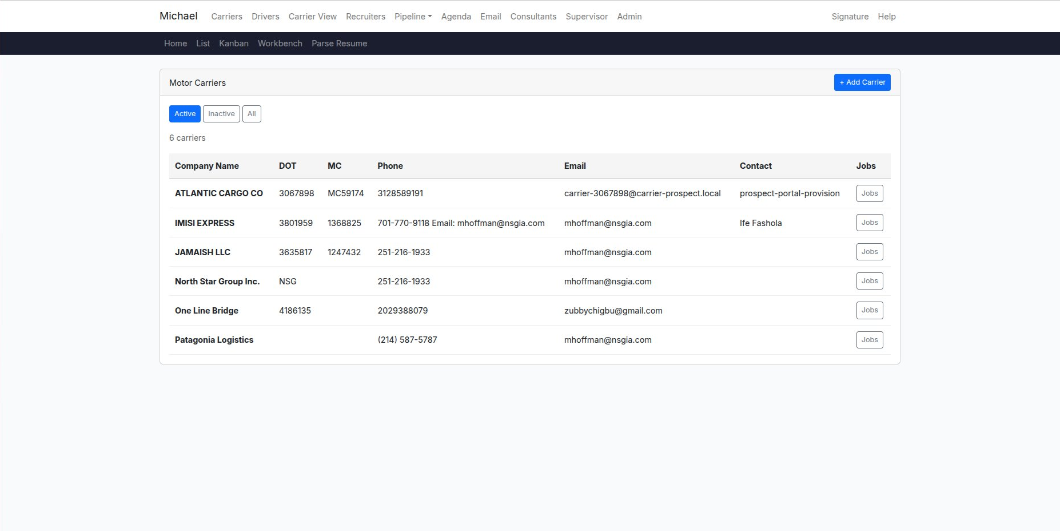Viewport: 1060px width, 531px height.
Task: Select the Active filter
Action: coord(185,114)
